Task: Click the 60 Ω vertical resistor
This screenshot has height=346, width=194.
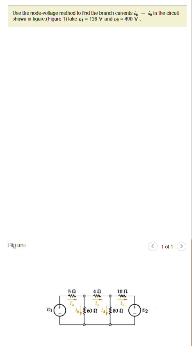Action: [x=84, y=311]
